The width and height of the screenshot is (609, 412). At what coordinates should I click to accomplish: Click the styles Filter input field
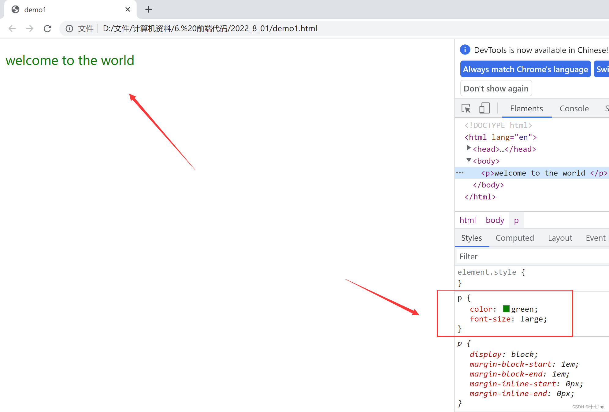tap(532, 256)
